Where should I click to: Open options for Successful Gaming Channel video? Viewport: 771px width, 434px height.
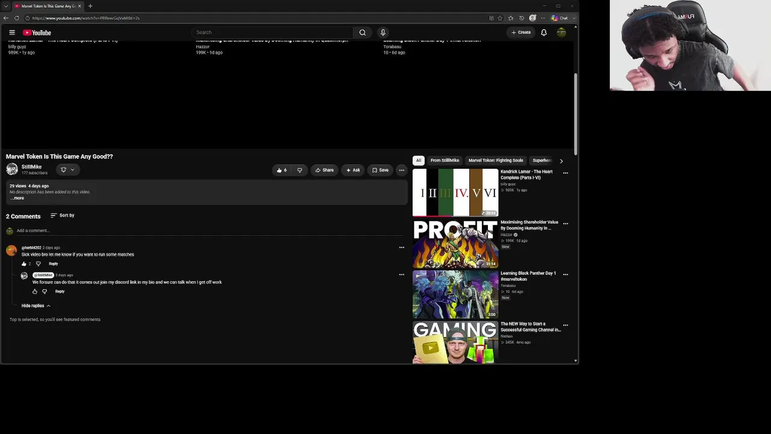[x=565, y=325]
